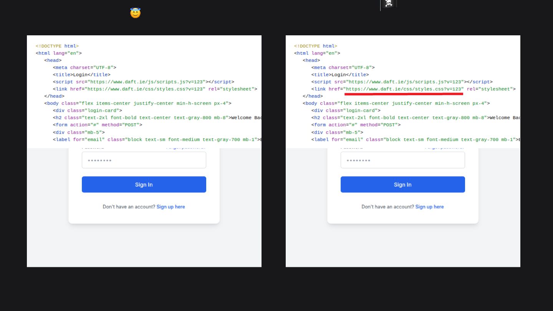Click form action="#" method="POST" in right code
The width and height of the screenshot is (553, 311).
pyautogui.click(x=356, y=125)
